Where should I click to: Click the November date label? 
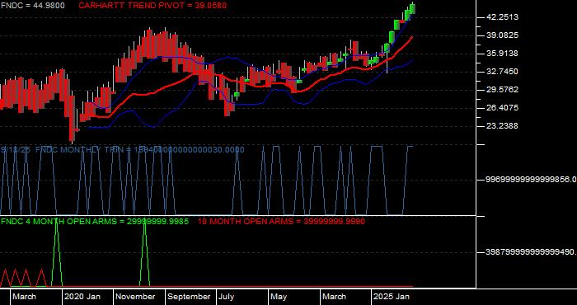136,297
